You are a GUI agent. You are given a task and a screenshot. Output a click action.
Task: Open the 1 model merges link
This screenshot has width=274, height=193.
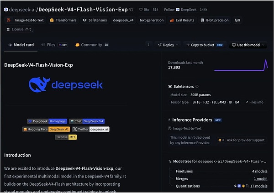tap(261, 179)
